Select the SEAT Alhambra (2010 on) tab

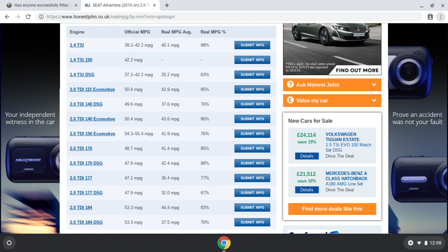pyautogui.click(x=121, y=5)
